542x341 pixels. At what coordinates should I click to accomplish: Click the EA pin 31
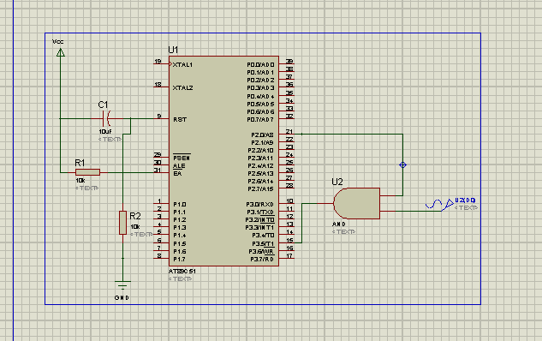pos(161,172)
